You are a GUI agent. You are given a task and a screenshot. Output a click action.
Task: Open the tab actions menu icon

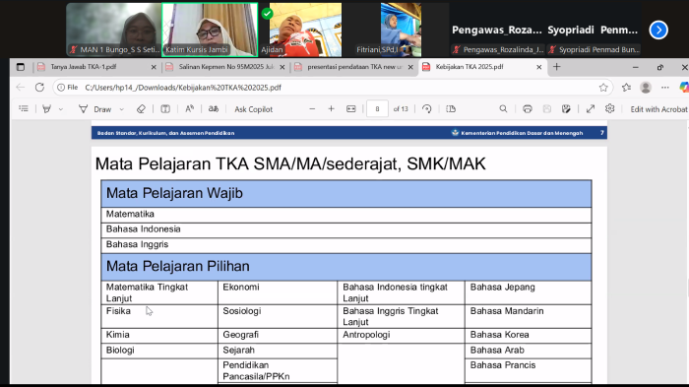[21, 67]
